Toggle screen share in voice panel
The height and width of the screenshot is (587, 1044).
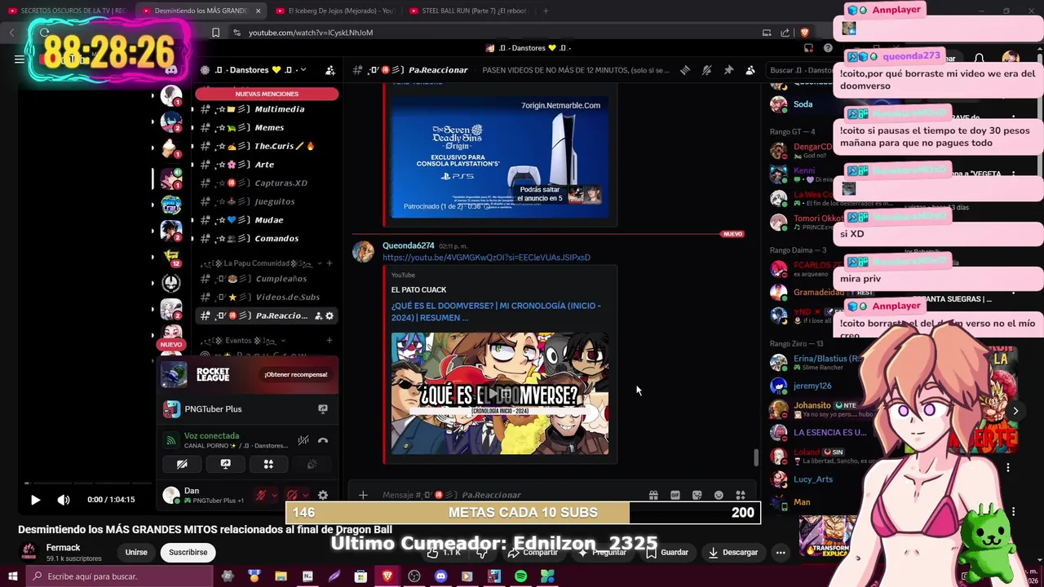point(225,464)
